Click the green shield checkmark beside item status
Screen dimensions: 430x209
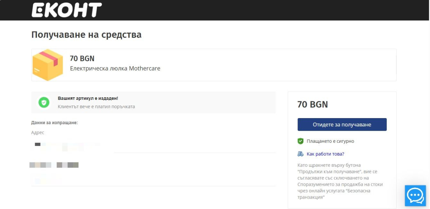(x=44, y=102)
